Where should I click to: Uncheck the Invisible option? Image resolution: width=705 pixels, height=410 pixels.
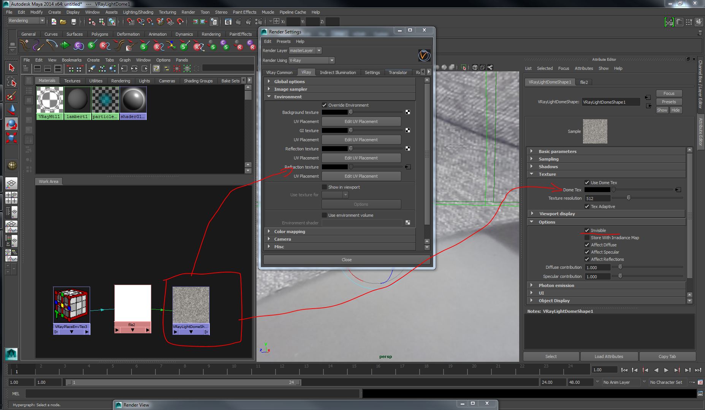[587, 230]
